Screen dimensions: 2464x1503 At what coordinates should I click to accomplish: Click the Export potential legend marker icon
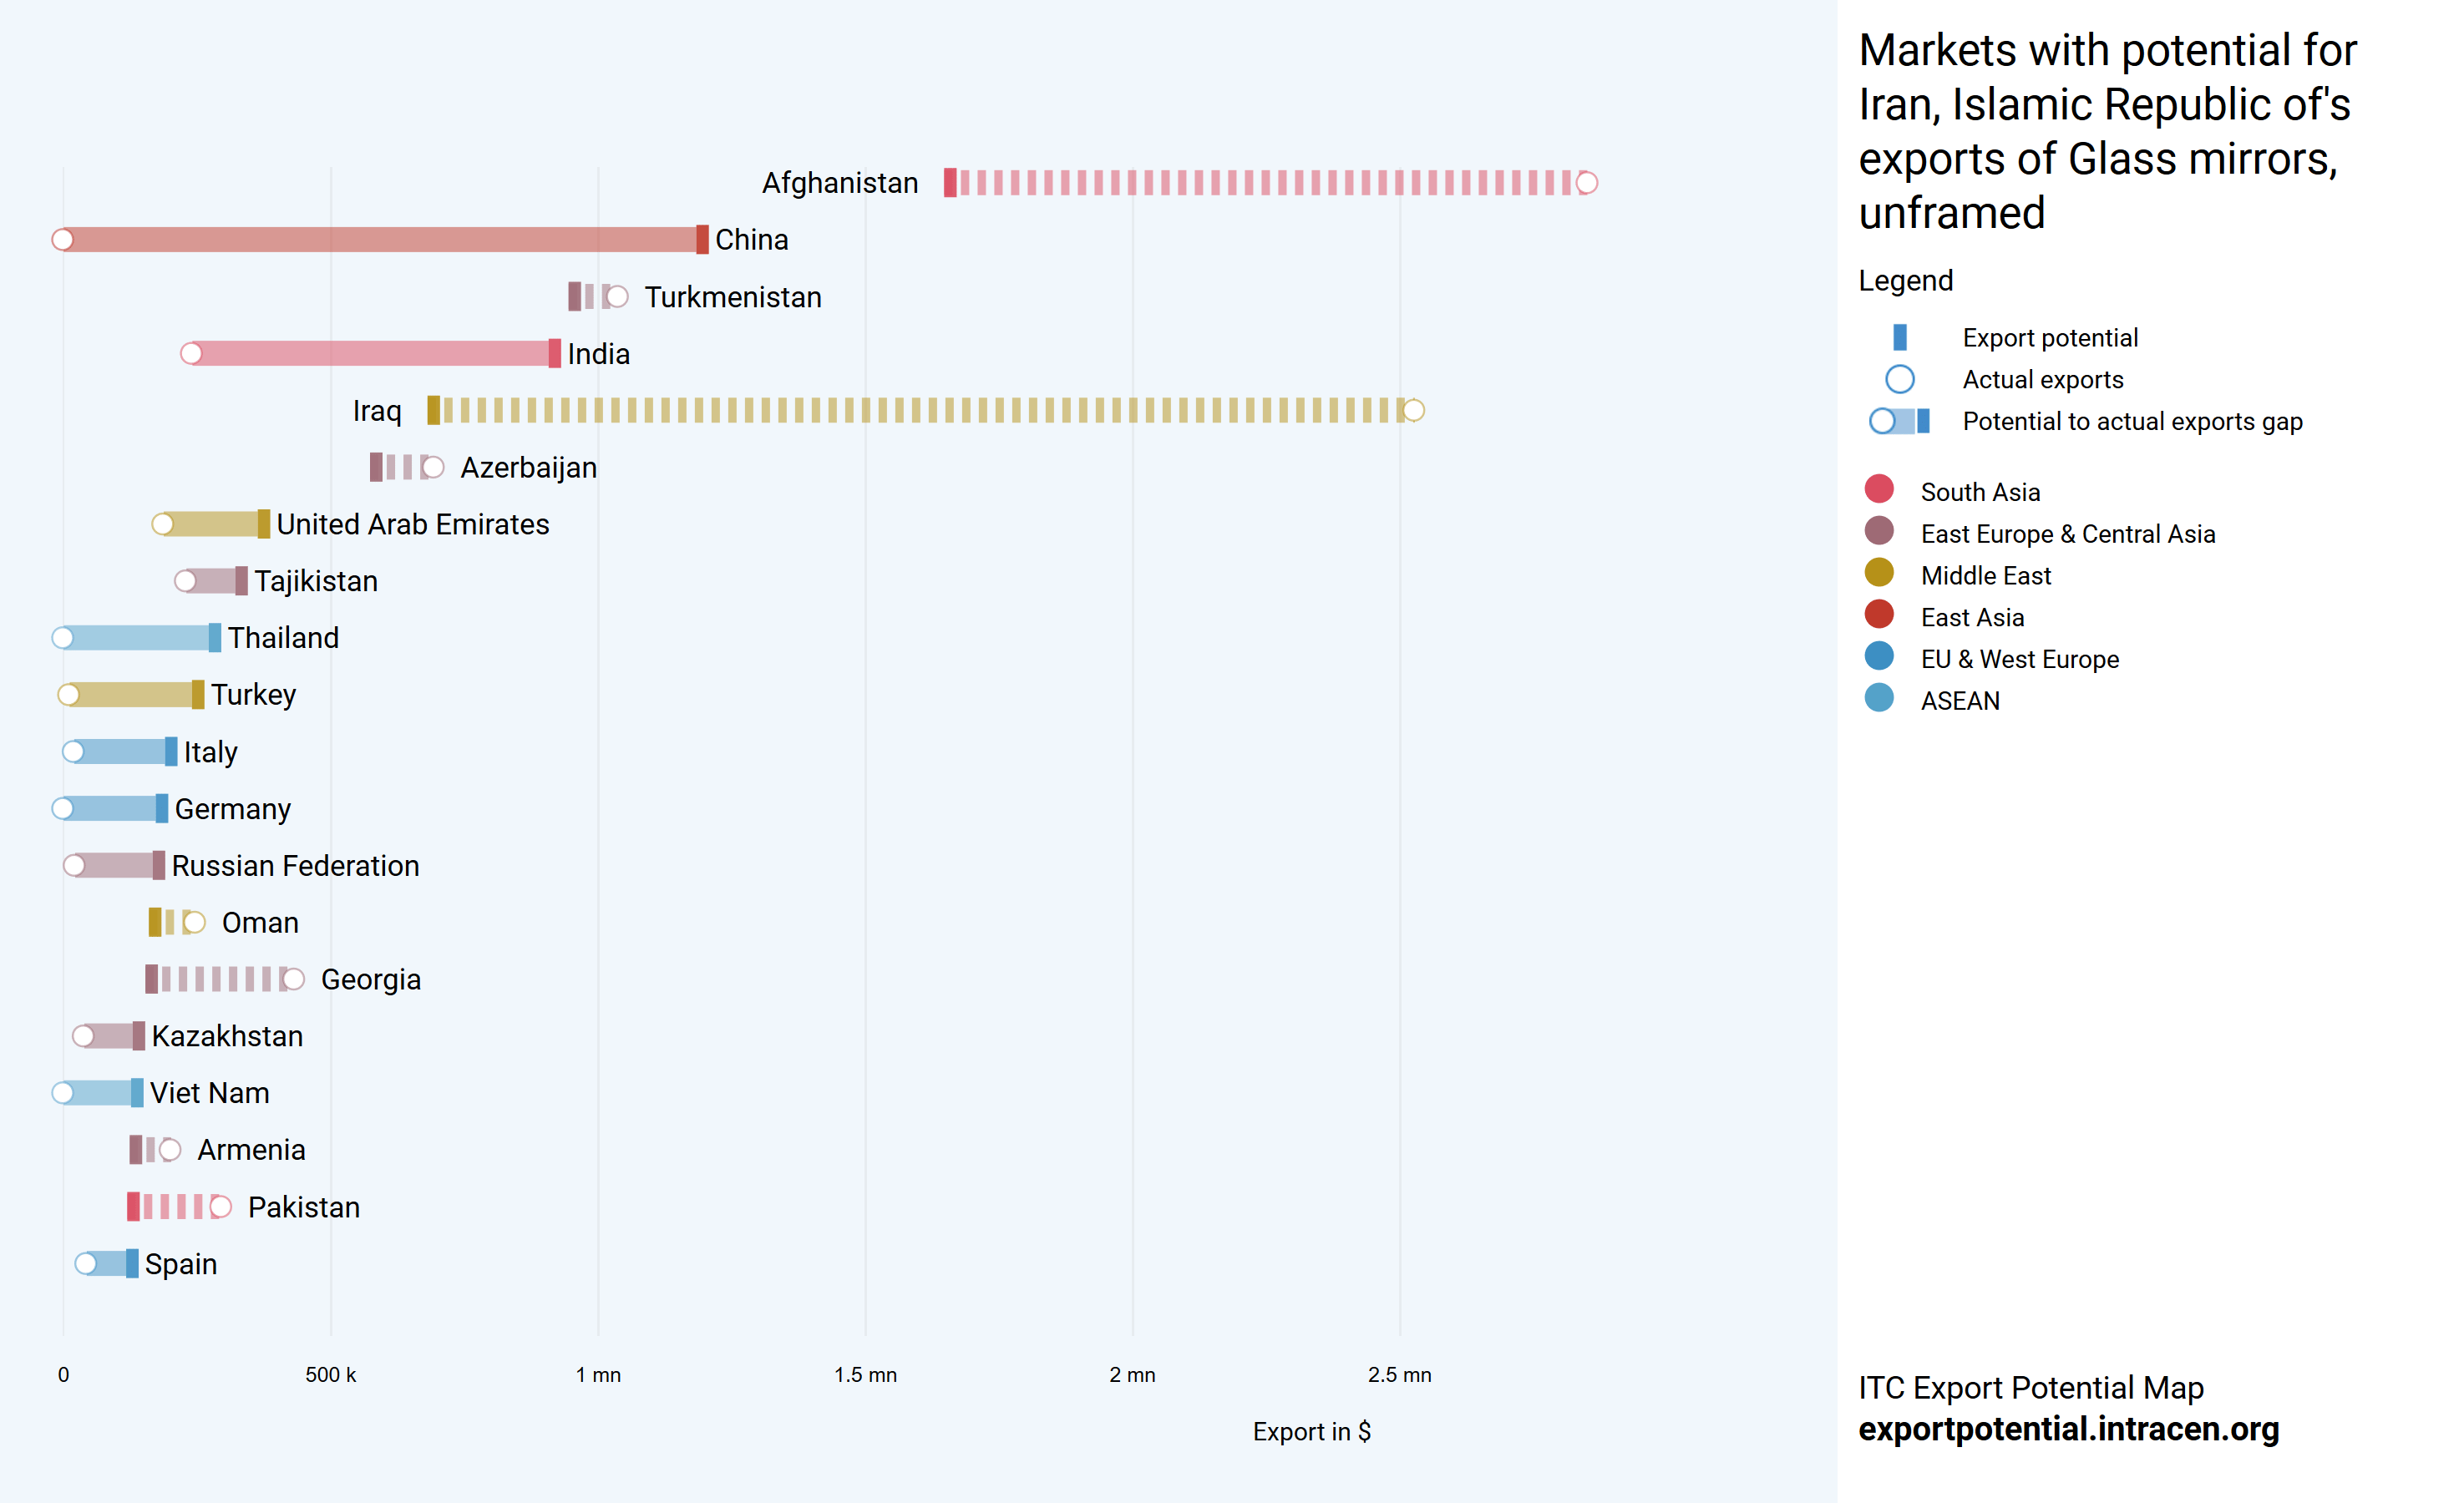tap(1899, 338)
